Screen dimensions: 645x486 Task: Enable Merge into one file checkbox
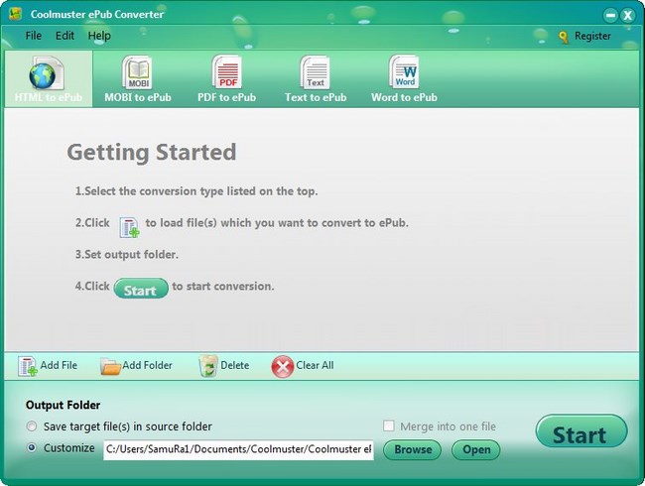click(389, 426)
